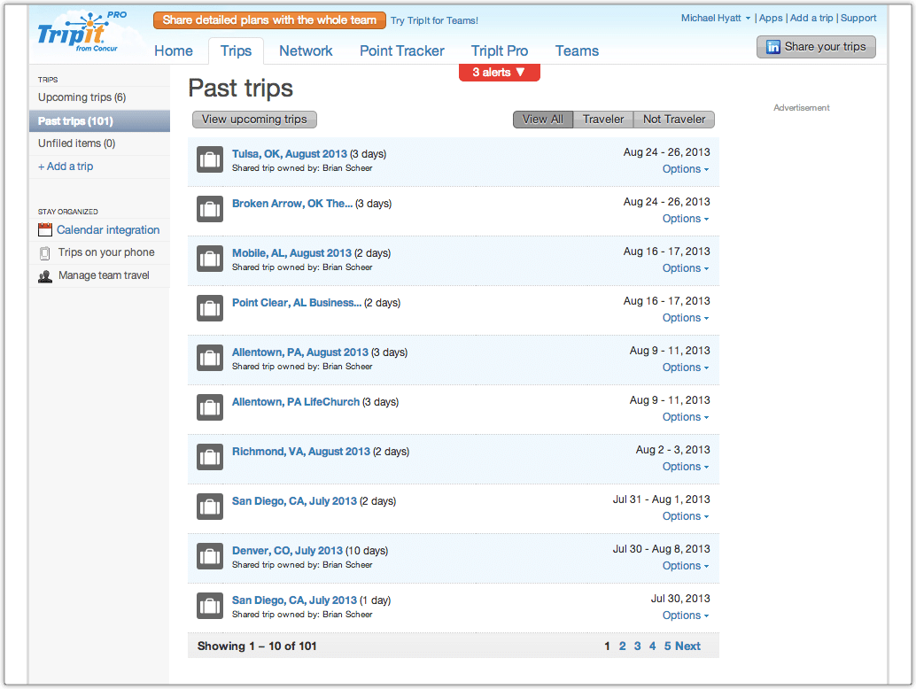Click suitcase icon for Point Clear, AL trip
The image size is (916, 689).
pyautogui.click(x=210, y=309)
